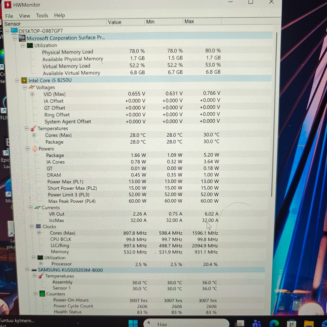Expand the Cores (Max) temperature entry
Viewport: 327px width, 327px height.
pos(34,135)
